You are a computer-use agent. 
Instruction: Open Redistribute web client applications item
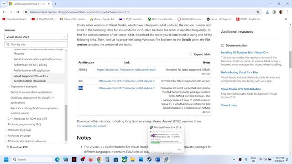click(31, 92)
